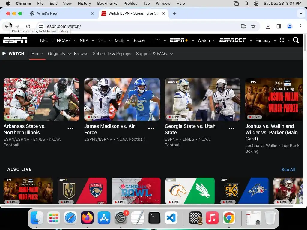Click the ESPN logo in header

click(15, 40)
